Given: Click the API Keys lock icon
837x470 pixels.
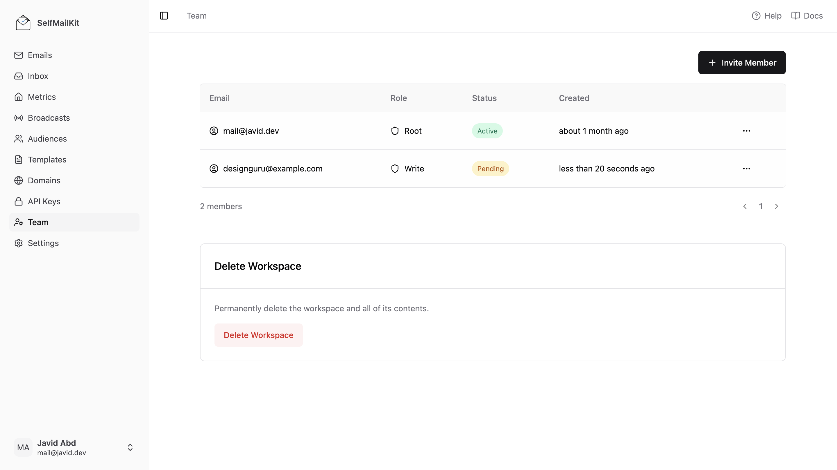Looking at the screenshot, I should tap(19, 201).
